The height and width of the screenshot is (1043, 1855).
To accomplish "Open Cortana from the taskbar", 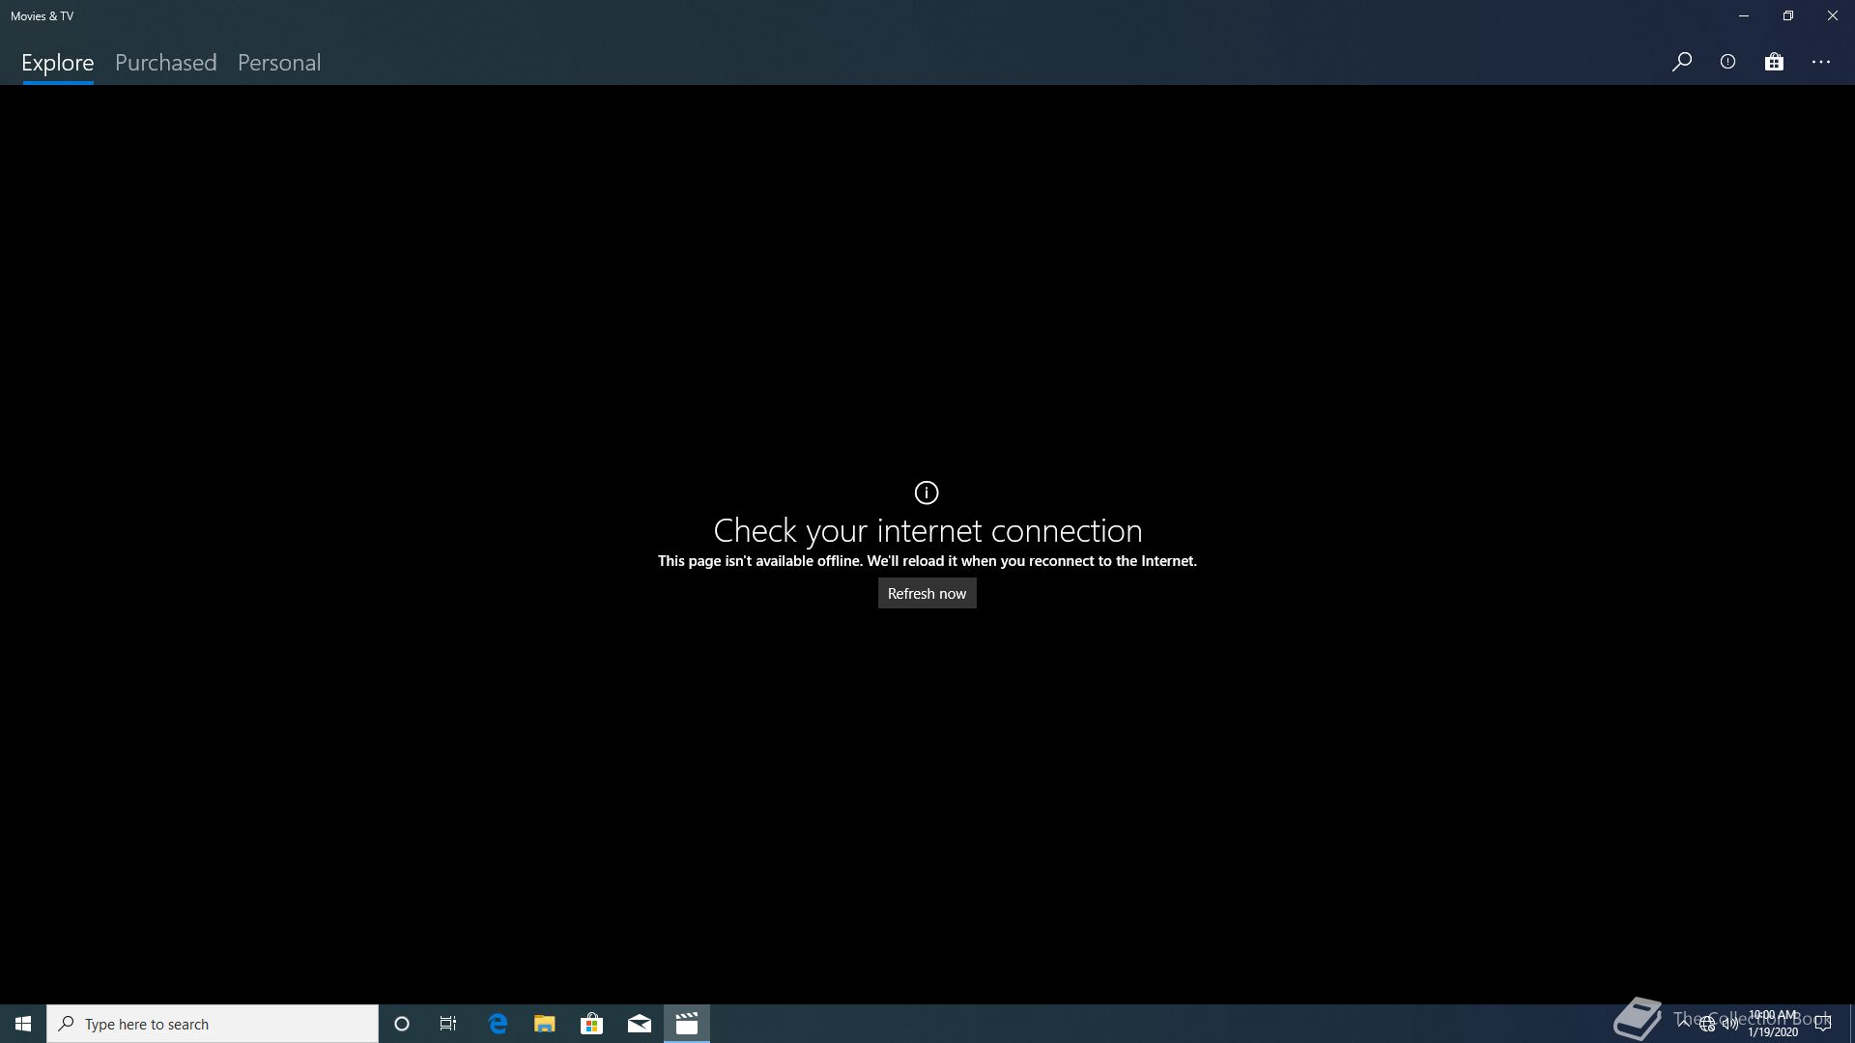I will (x=402, y=1024).
